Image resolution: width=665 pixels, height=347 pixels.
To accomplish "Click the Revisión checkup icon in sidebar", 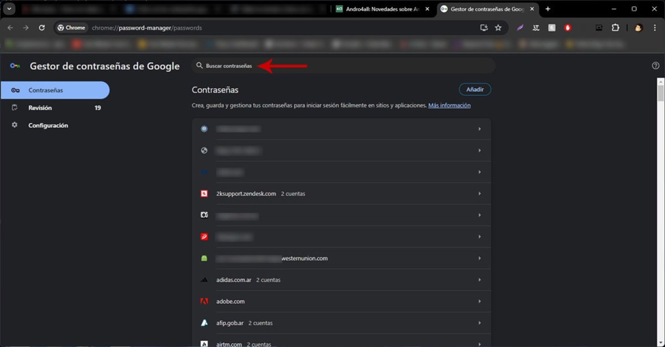I will (15, 108).
